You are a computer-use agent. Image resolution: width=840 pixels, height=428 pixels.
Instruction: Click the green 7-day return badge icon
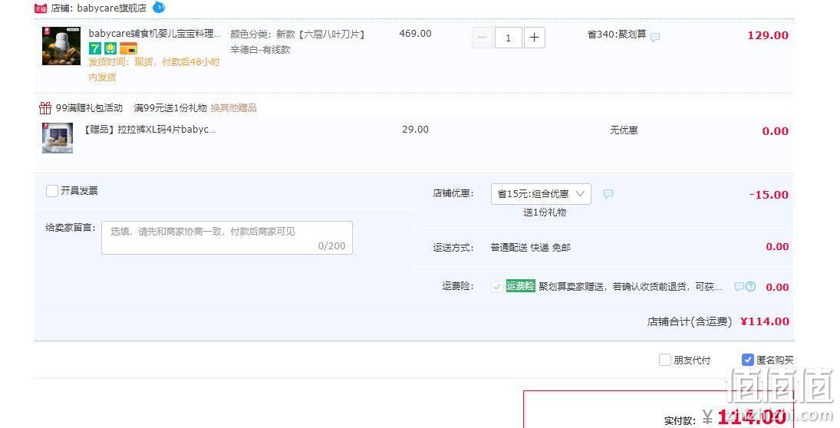click(x=95, y=49)
